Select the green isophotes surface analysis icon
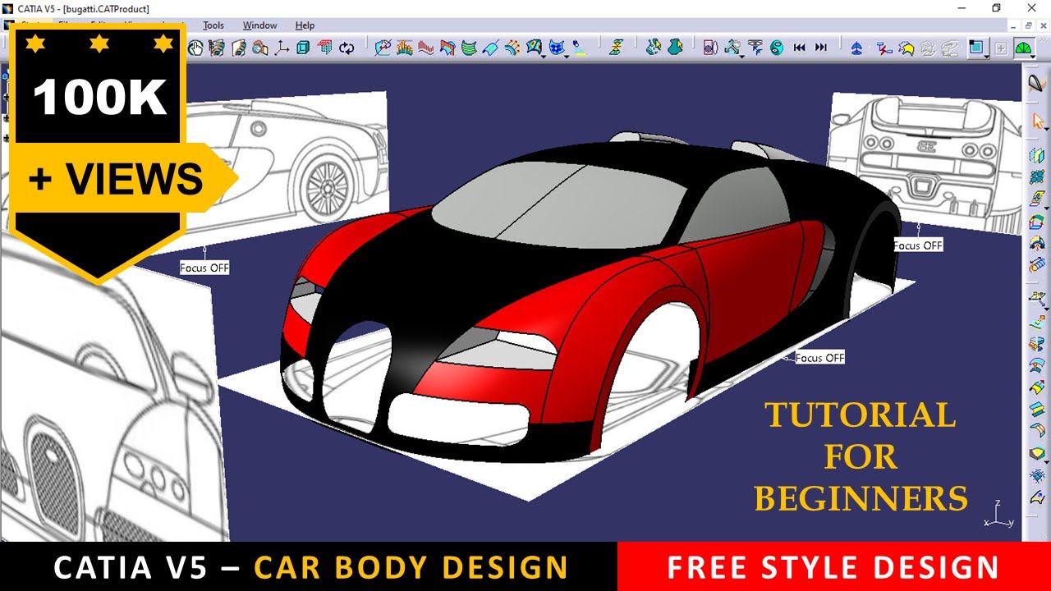The height and width of the screenshot is (591, 1051). tap(469, 48)
